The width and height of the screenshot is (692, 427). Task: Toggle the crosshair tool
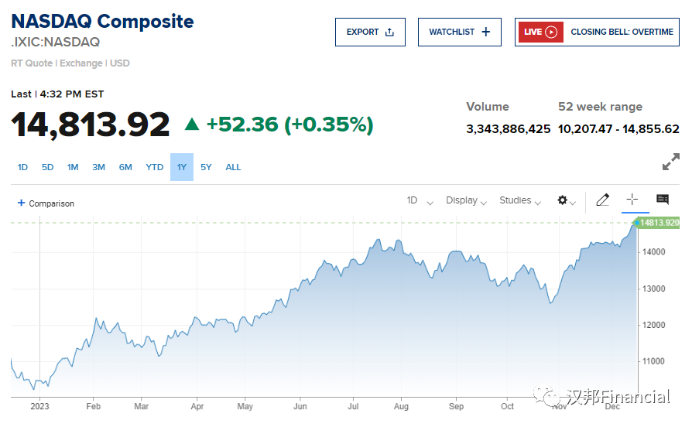pyautogui.click(x=632, y=200)
